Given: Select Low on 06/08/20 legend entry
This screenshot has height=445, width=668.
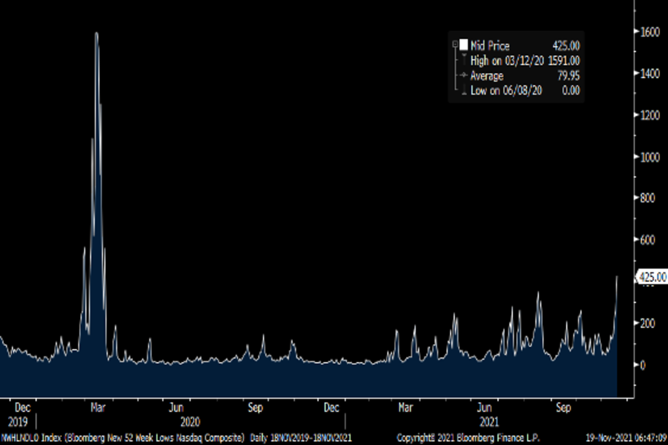Looking at the screenshot, I should click(x=506, y=91).
